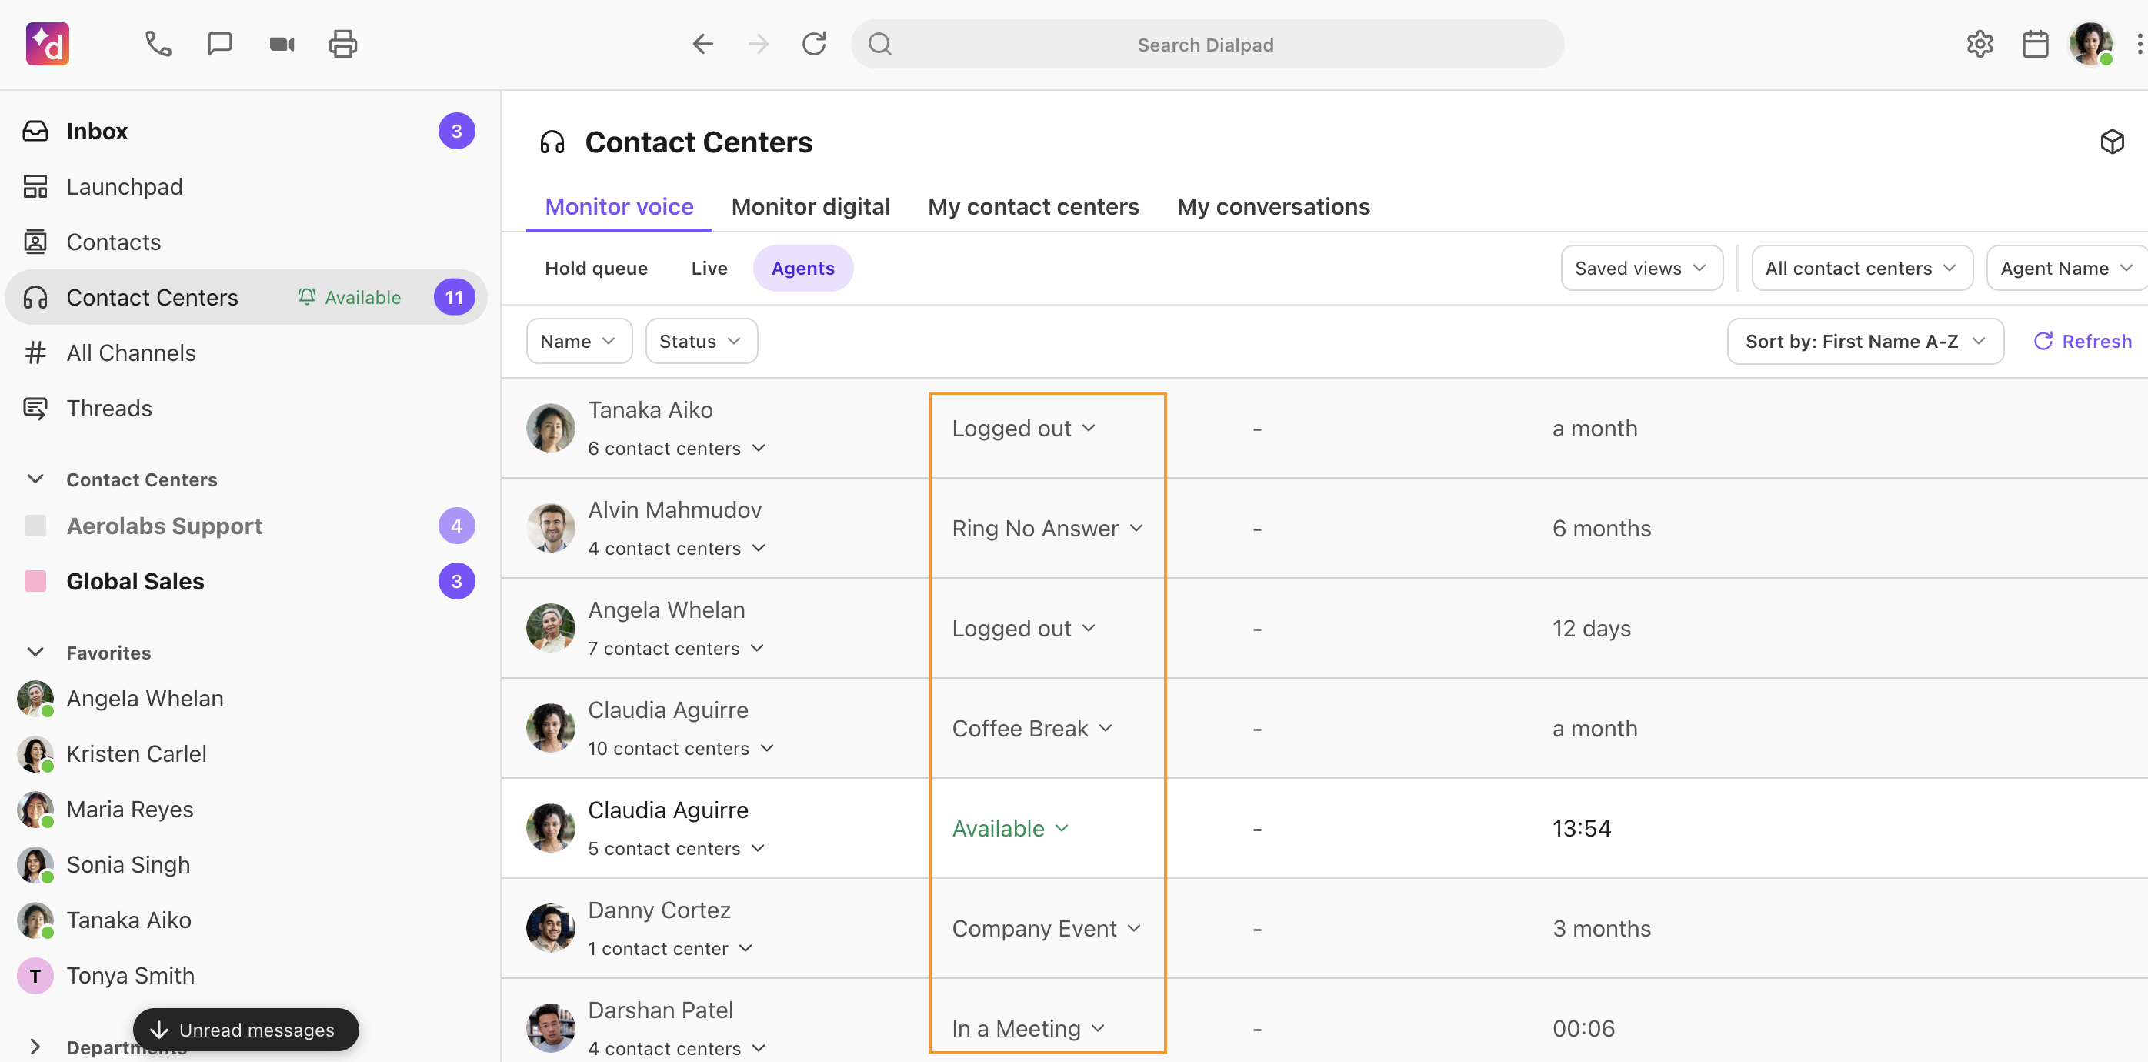Go back with the left arrow
Screen dimensions: 2148x1062
[x=703, y=44]
